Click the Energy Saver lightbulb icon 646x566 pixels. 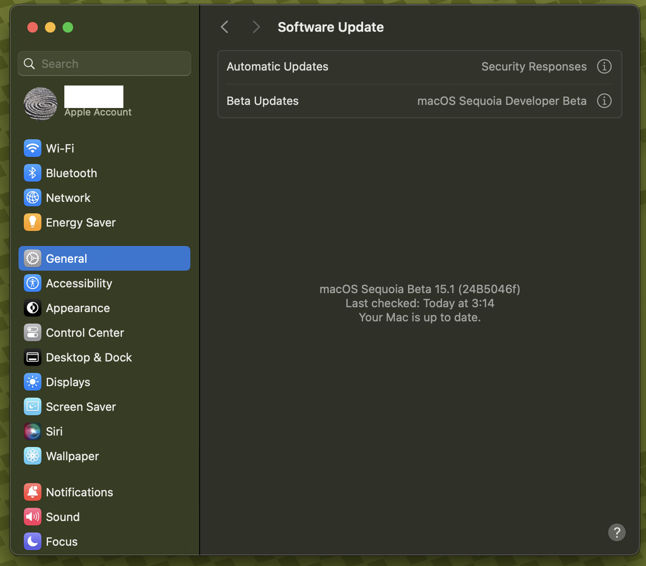pyautogui.click(x=33, y=222)
